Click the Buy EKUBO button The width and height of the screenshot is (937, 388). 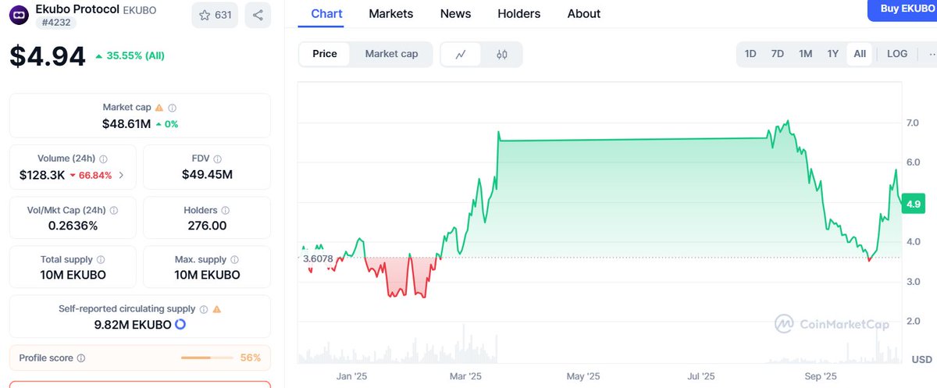point(903,9)
